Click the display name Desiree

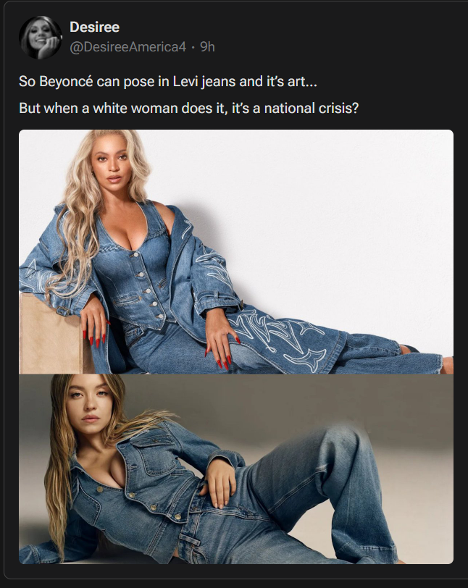[x=95, y=27]
